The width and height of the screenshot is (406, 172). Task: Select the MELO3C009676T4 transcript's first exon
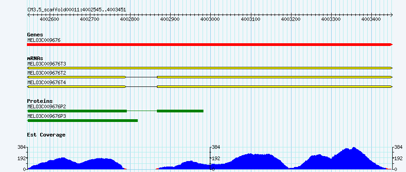coord(77,87)
